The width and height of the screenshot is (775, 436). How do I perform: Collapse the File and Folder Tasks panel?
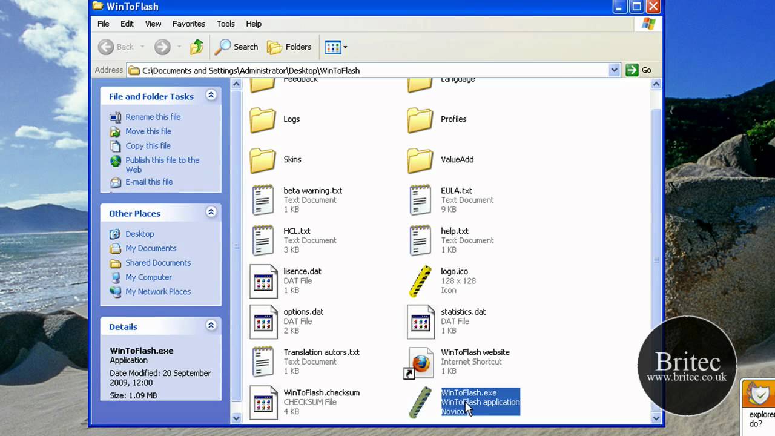(211, 96)
